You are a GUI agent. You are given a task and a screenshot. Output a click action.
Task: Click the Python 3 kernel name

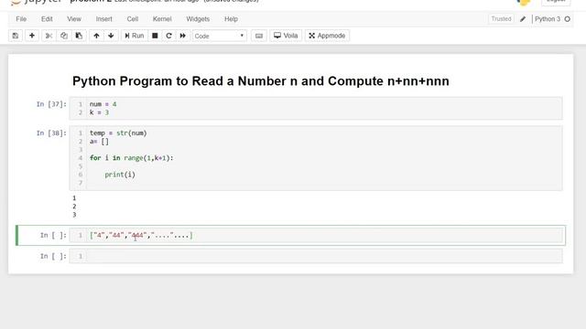(548, 19)
